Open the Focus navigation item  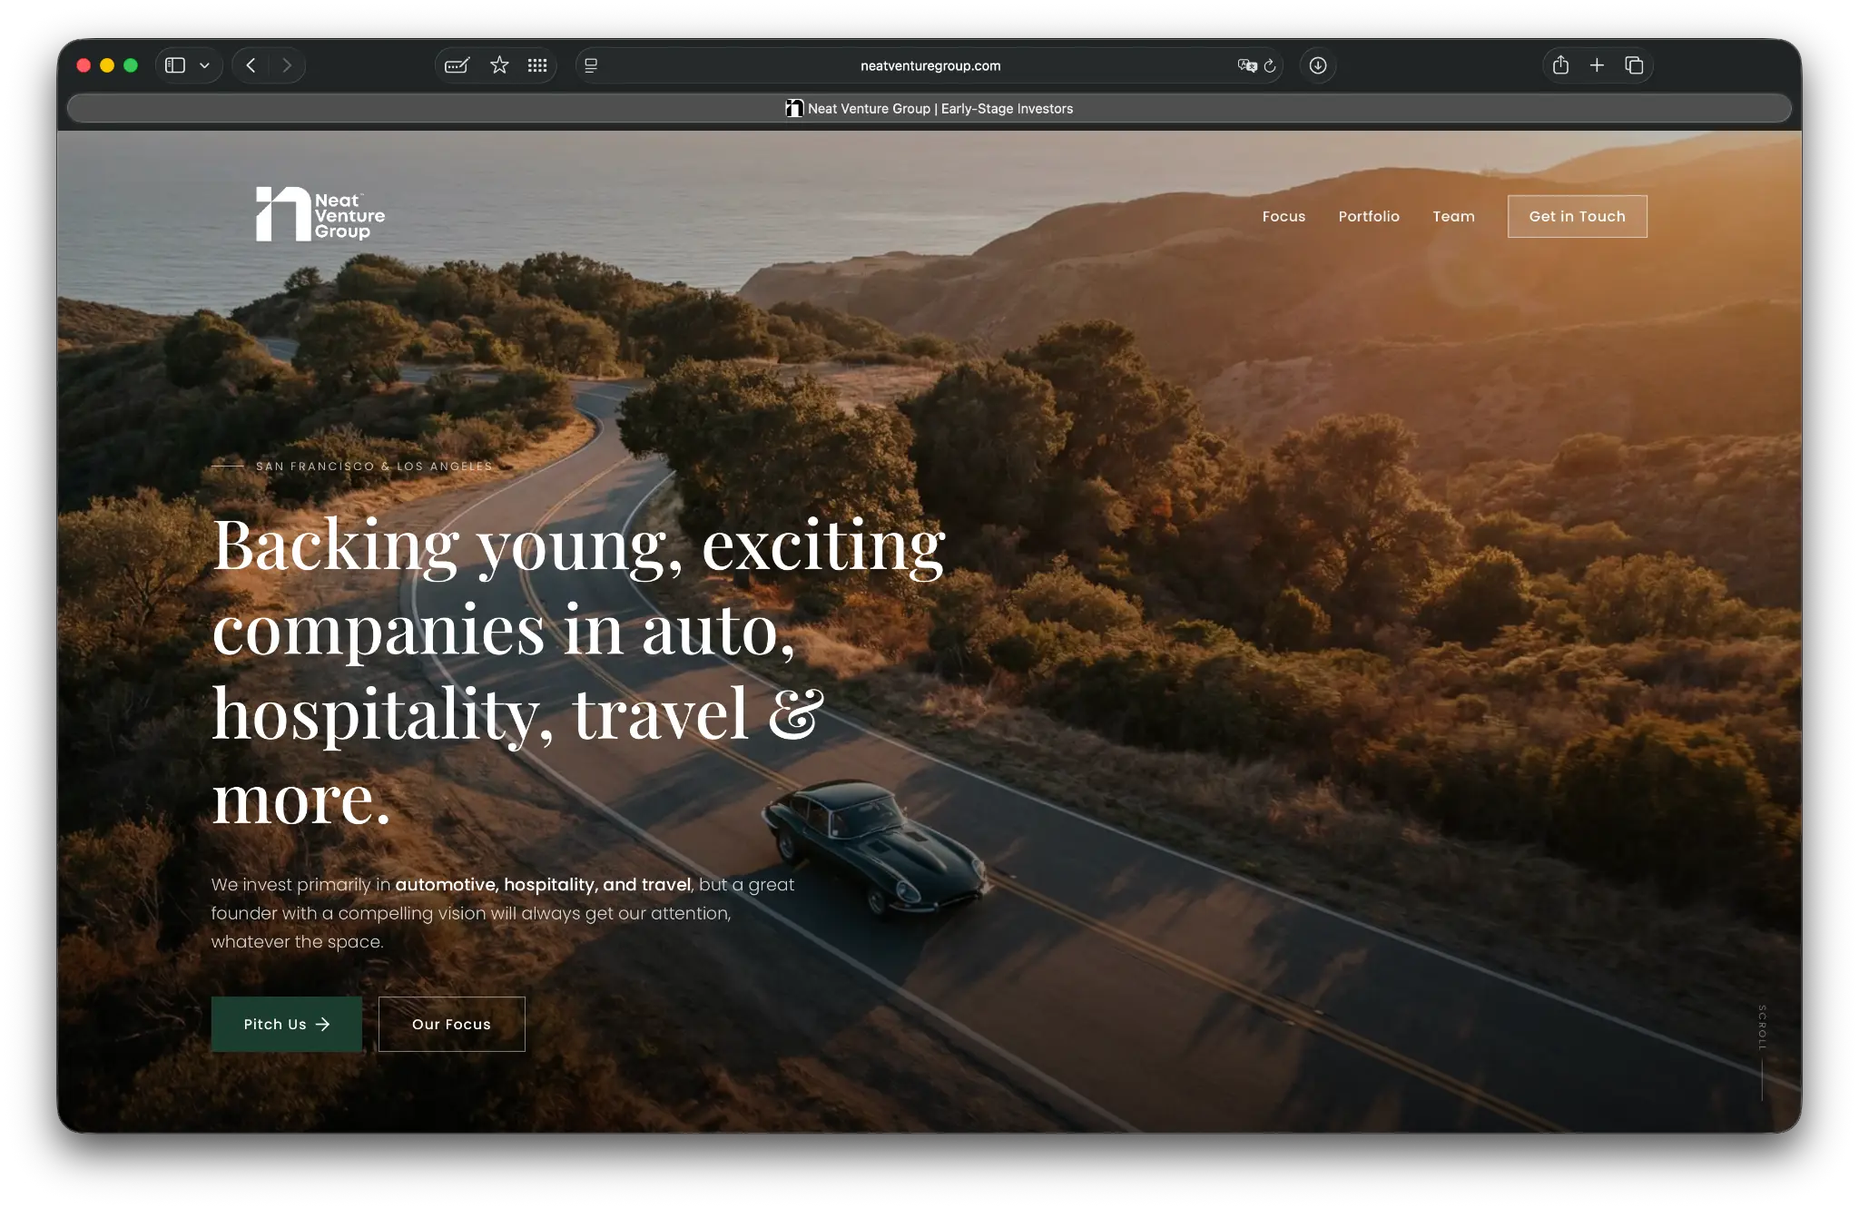pyautogui.click(x=1284, y=216)
